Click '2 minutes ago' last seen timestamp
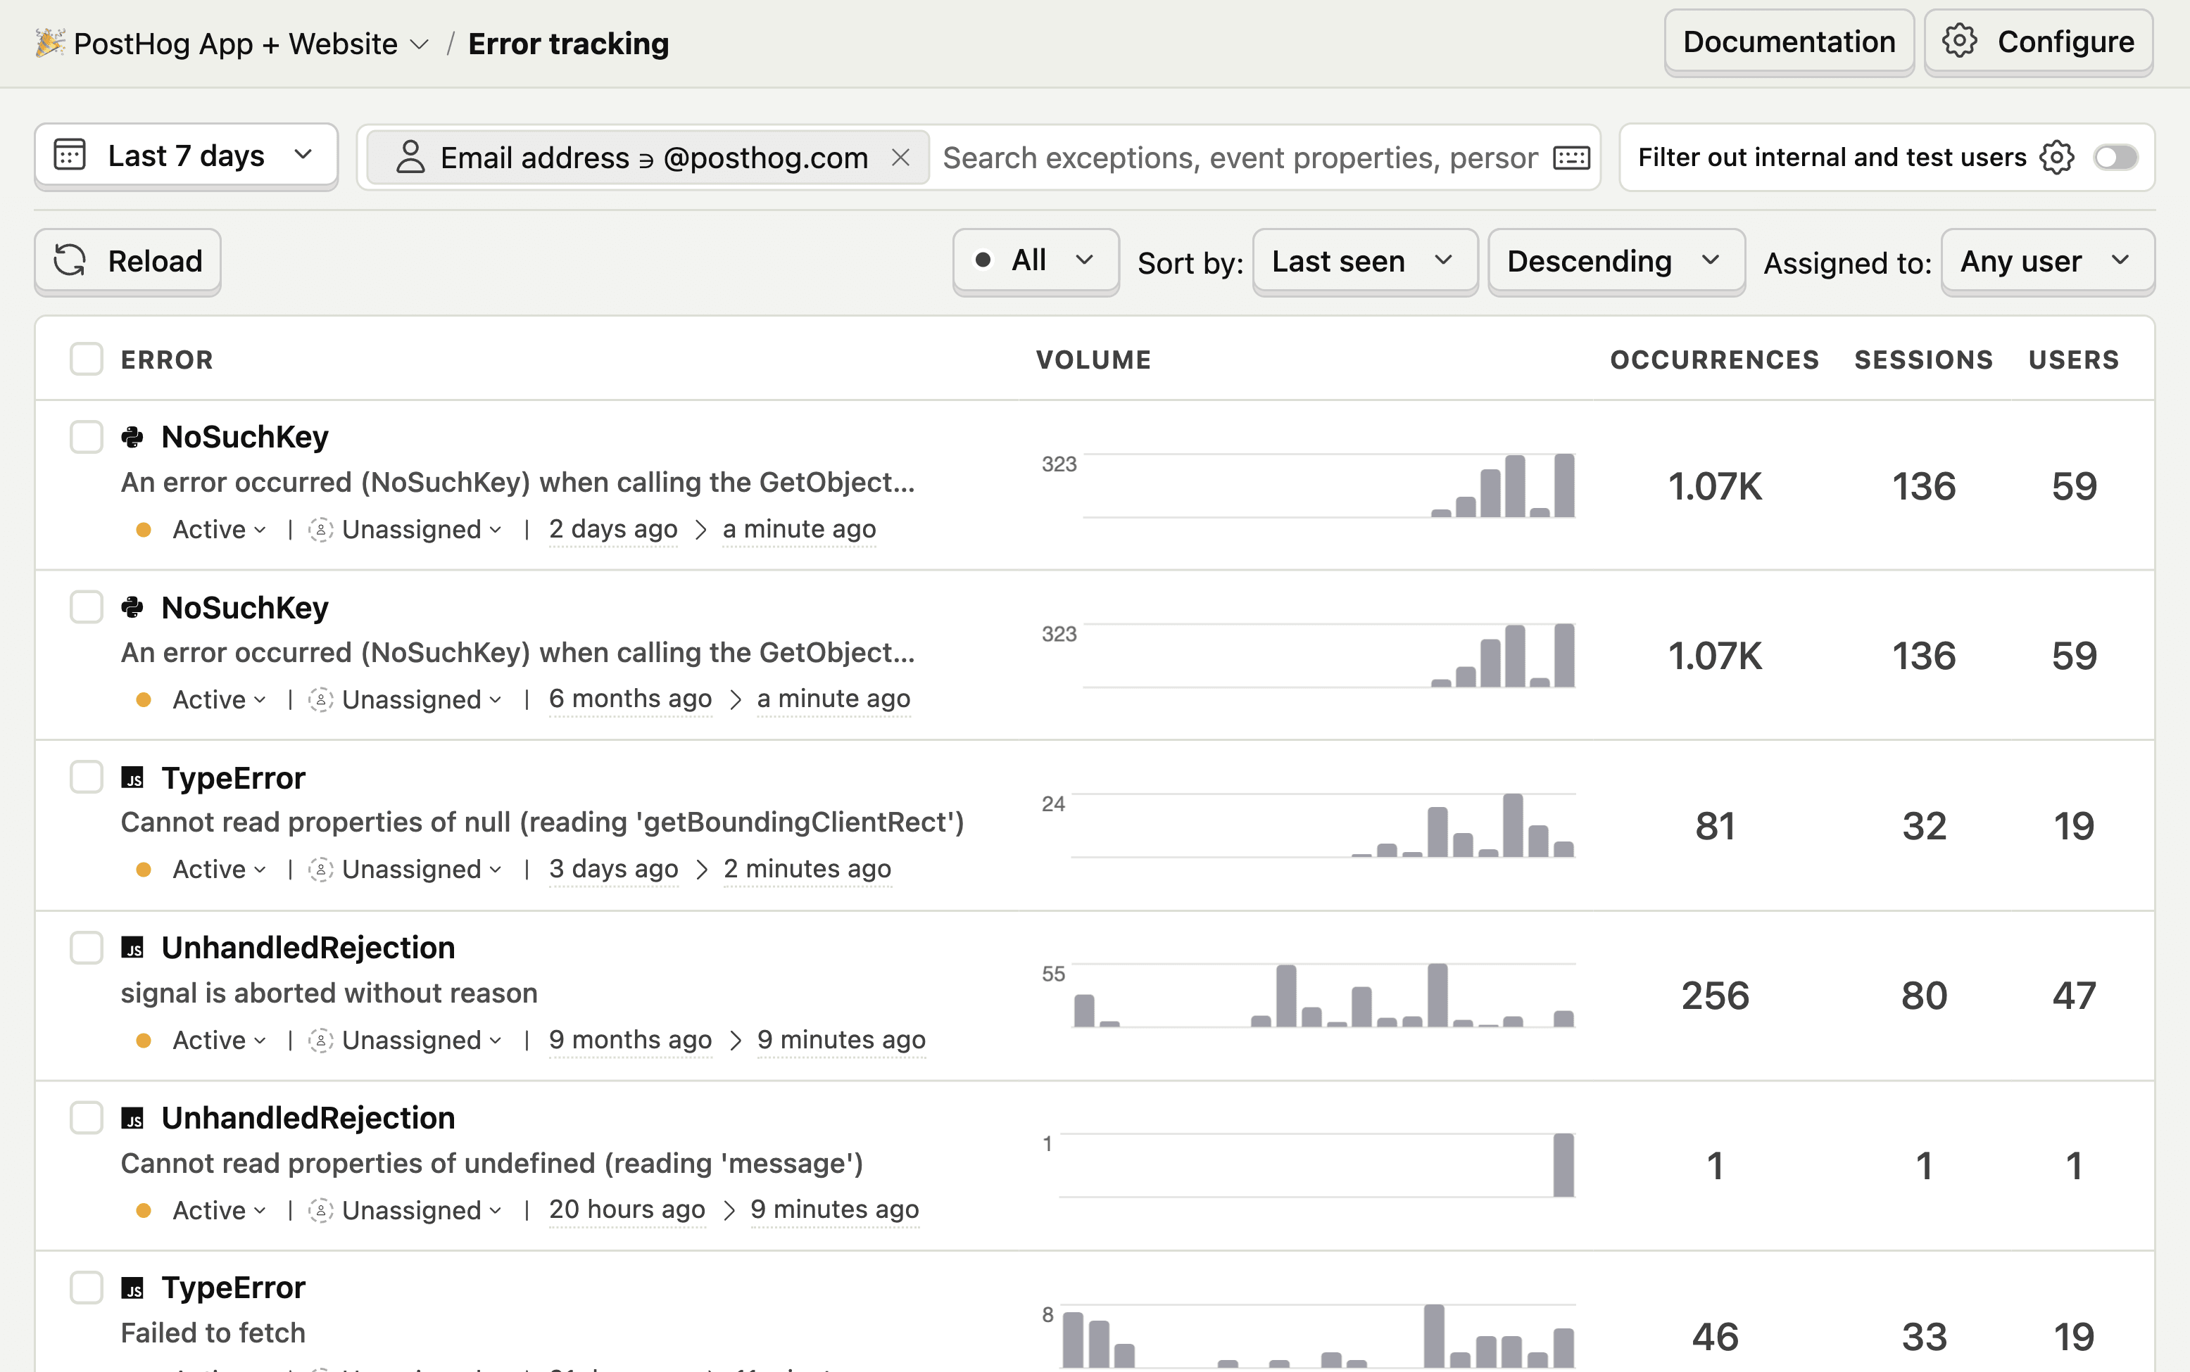The height and width of the screenshot is (1372, 2190). pyautogui.click(x=807, y=870)
